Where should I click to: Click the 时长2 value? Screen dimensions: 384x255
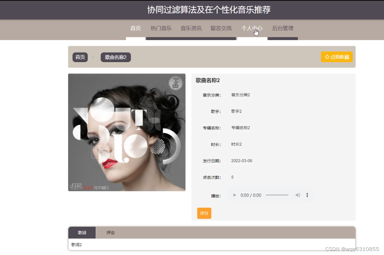pos(236,144)
